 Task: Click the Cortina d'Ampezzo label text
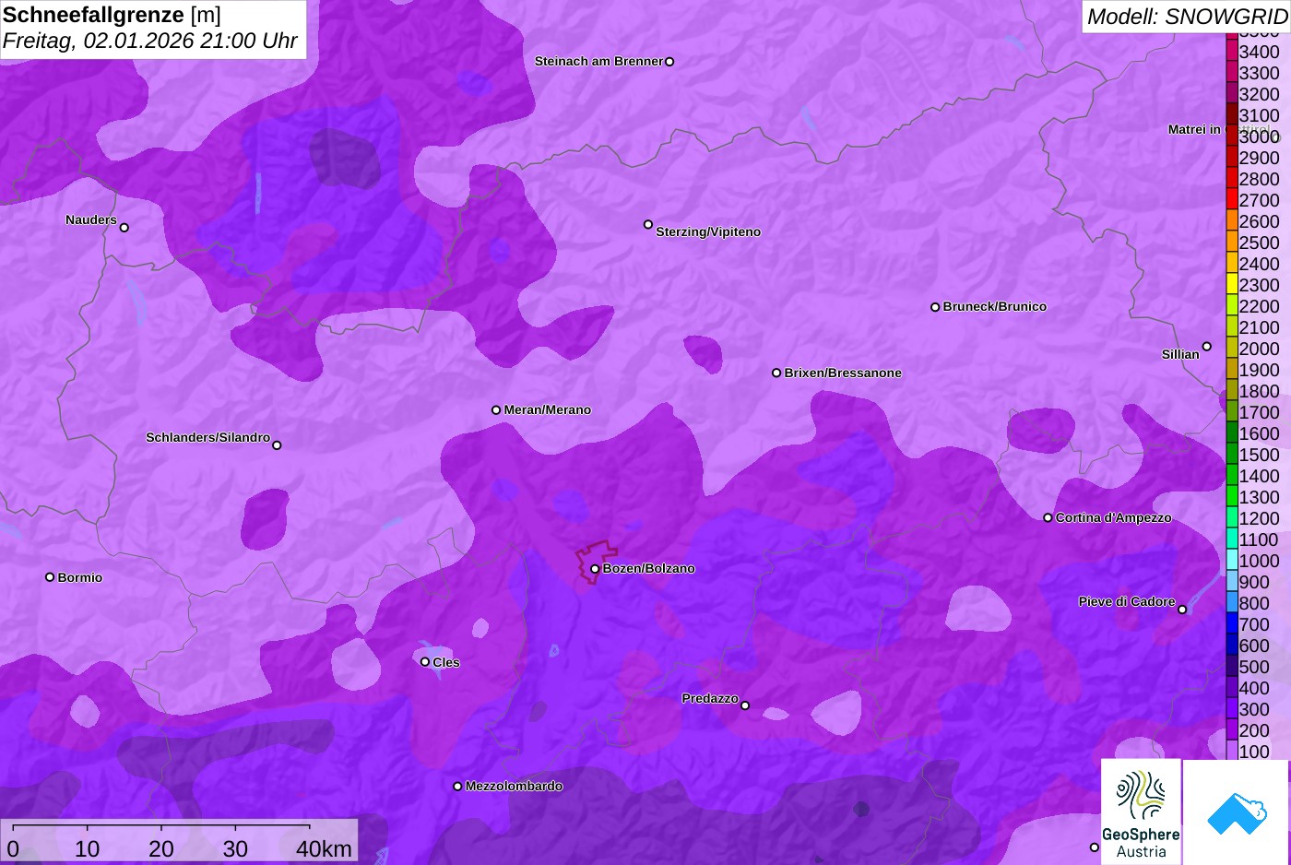pyautogui.click(x=1113, y=517)
